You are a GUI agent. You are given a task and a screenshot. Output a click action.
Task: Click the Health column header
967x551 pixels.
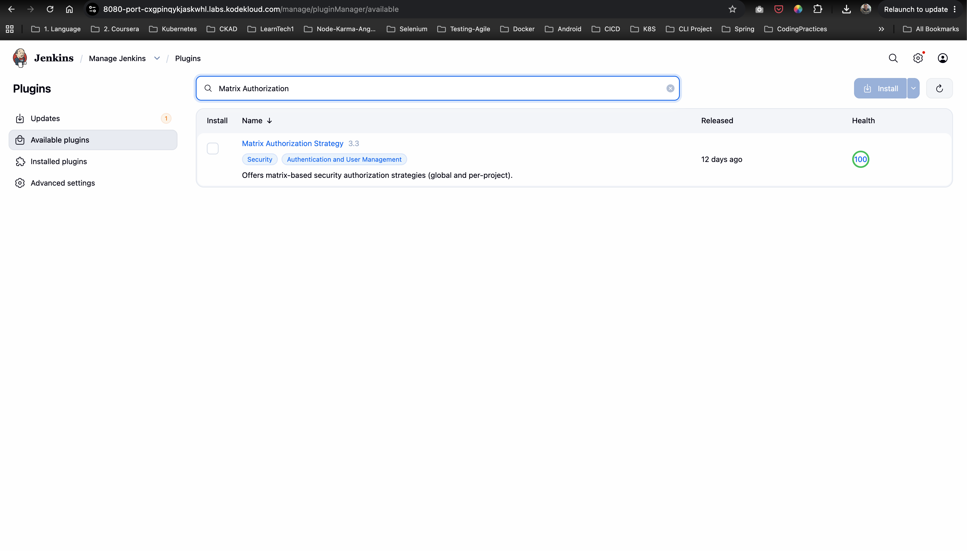(863, 121)
